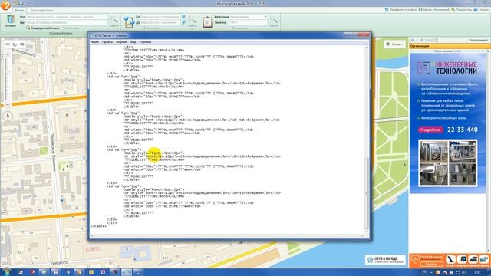Switch to the Поиск ribbon tab
The height and width of the screenshot is (276, 491).
pyautogui.click(x=19, y=10)
